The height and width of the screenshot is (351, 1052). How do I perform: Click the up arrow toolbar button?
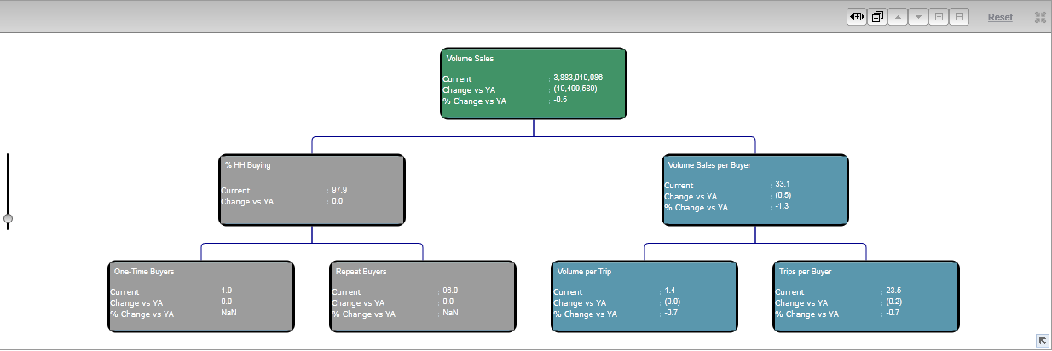[x=897, y=17]
